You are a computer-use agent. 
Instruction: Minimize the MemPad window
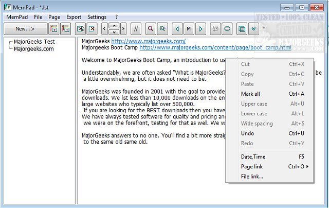[287, 8]
